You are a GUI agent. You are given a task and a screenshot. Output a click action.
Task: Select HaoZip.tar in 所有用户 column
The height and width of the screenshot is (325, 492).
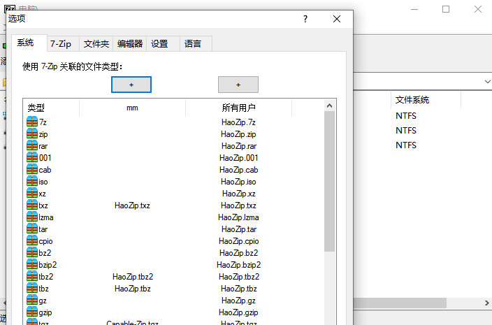pyautogui.click(x=239, y=229)
